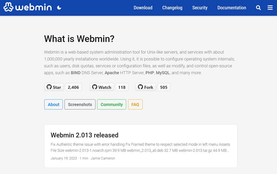Screen dimensions: 277x174
Task: Open the Documentation menu item
Action: (x=232, y=8)
